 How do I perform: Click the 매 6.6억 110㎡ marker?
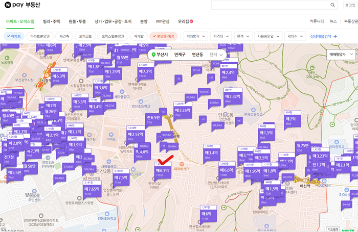click(x=227, y=170)
